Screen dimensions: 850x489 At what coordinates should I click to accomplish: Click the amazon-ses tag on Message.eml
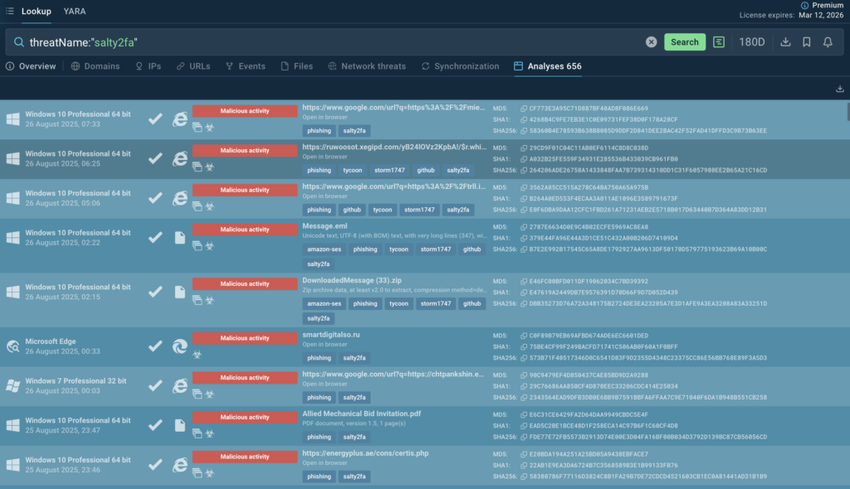point(324,249)
